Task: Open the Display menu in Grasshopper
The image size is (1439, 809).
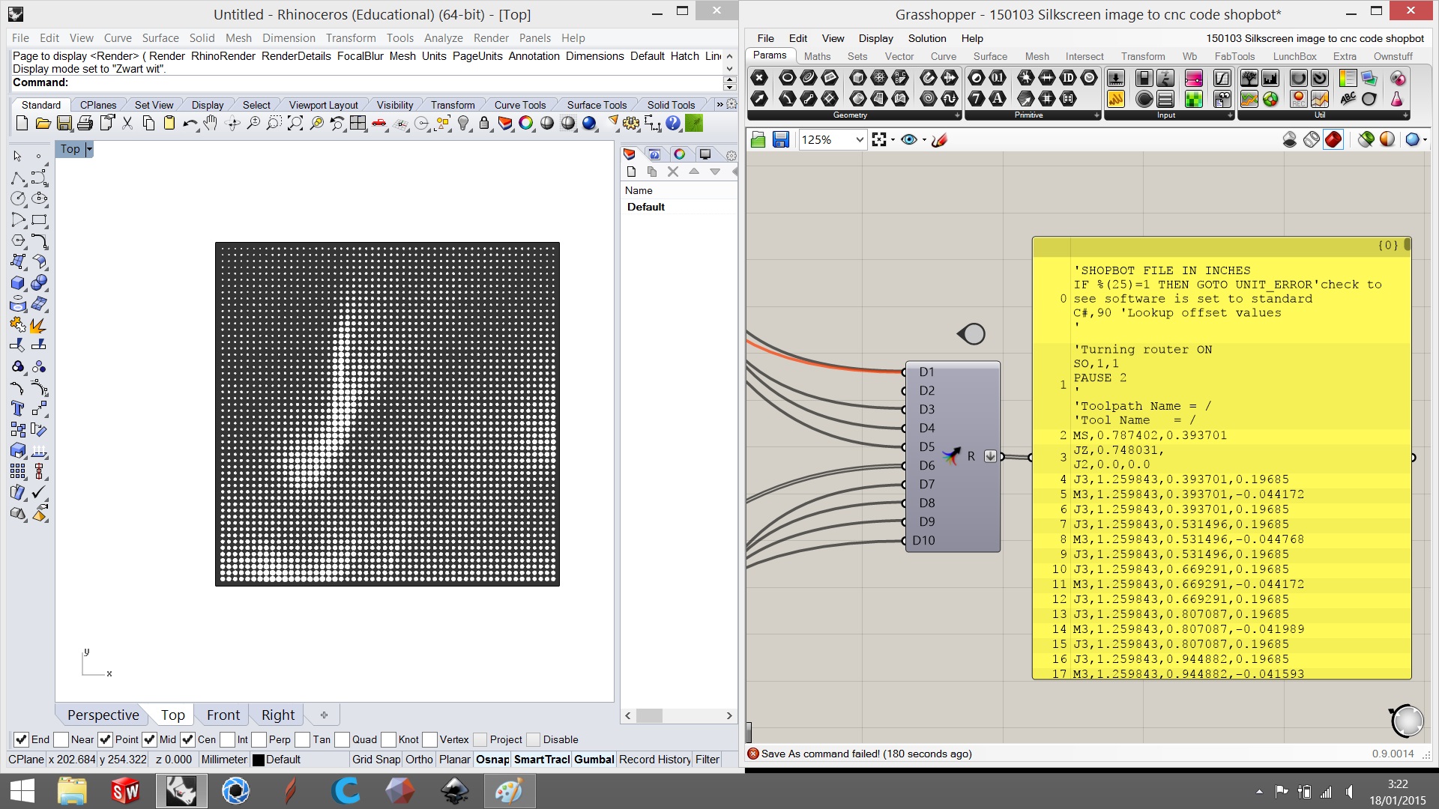Action: 875,37
